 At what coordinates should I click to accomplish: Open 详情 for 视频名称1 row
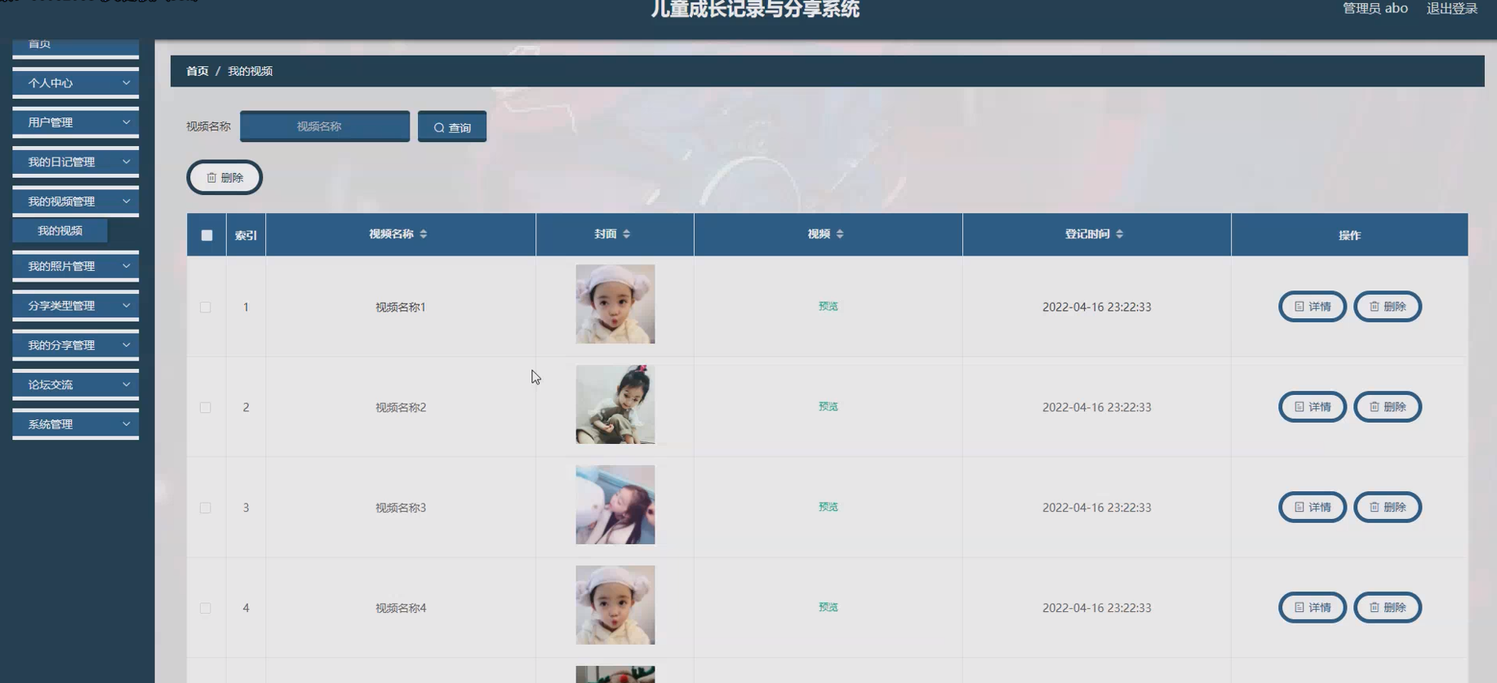(1313, 307)
